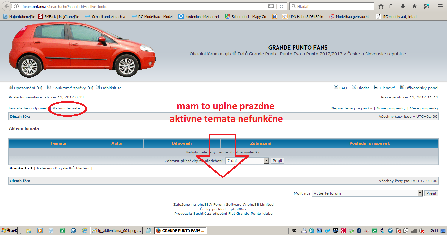This screenshot has height=251, width=447.
Task: Open Nové příspěvky link
Action: (x=391, y=108)
